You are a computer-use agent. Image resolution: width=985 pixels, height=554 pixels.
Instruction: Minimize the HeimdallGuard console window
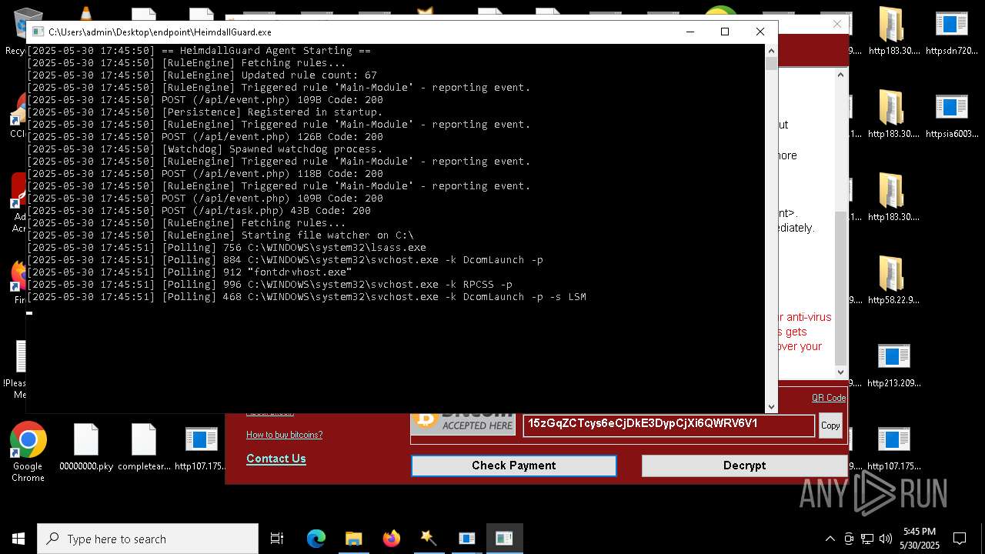[689, 32]
